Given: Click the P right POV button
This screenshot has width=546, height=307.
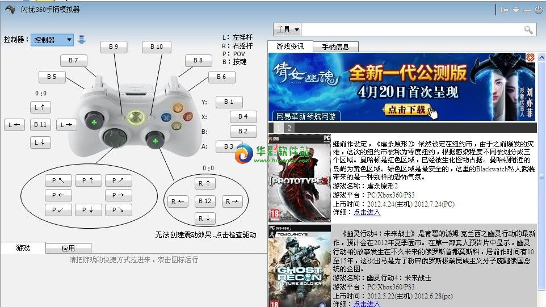Looking at the screenshot, I should pyautogui.click(x=119, y=195).
